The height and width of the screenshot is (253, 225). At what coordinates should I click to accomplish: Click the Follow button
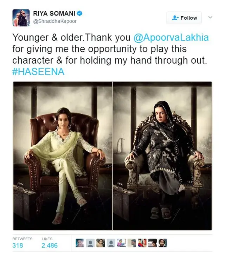184,18
